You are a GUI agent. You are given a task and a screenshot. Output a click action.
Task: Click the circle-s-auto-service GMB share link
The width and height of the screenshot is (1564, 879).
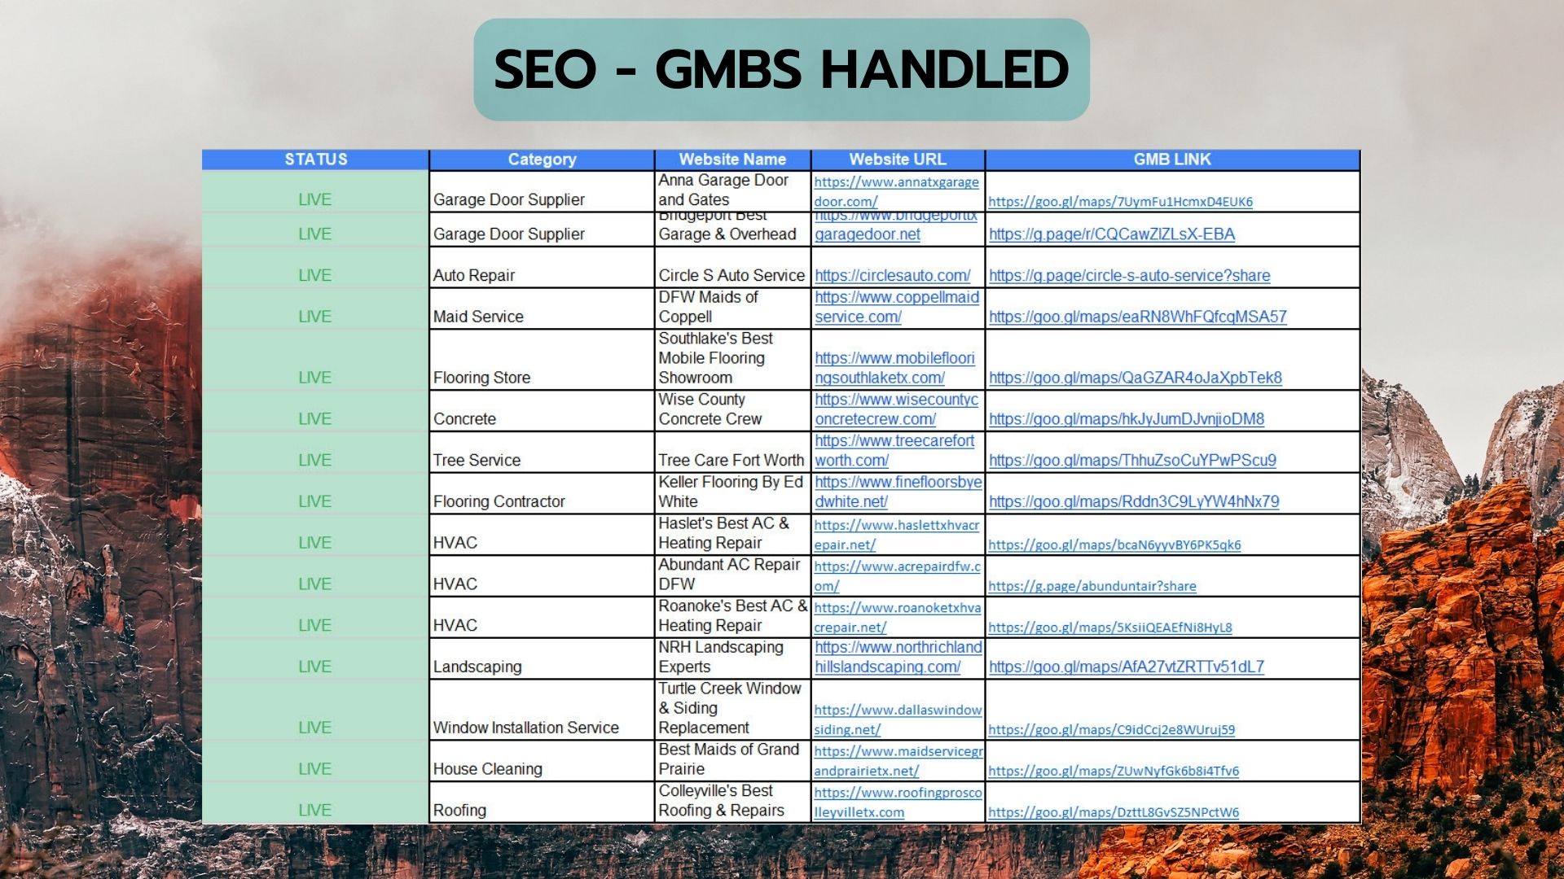(x=1129, y=276)
